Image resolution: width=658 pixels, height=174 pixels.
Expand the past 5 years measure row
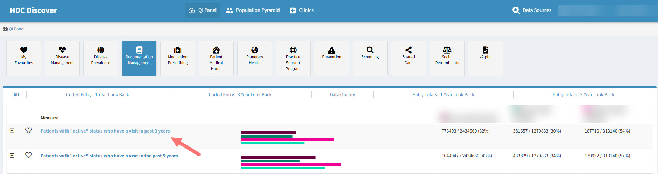point(12,156)
